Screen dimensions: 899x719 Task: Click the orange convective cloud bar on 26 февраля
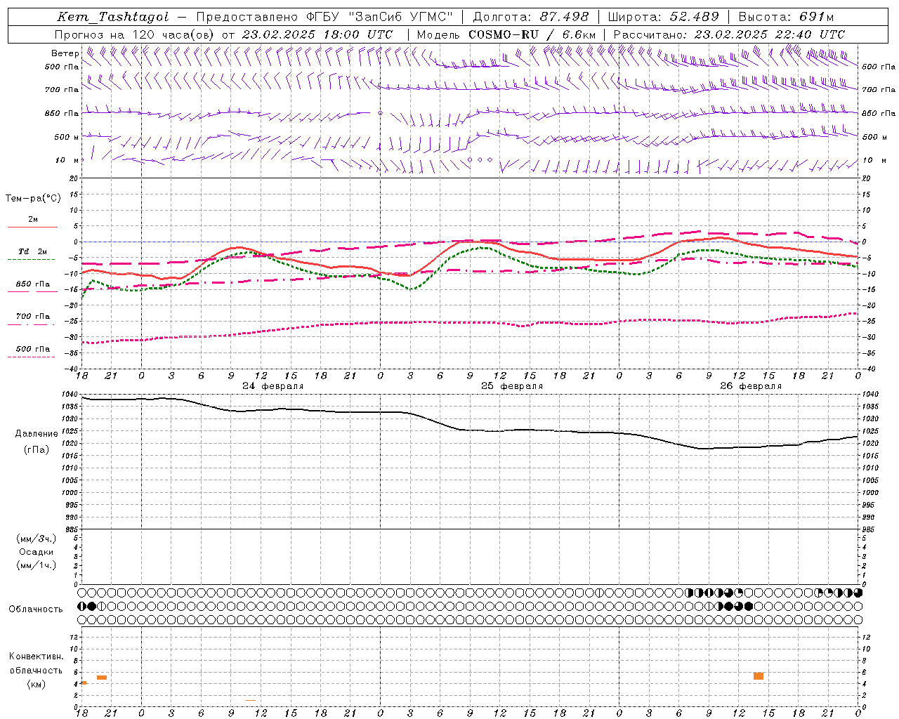click(x=759, y=676)
